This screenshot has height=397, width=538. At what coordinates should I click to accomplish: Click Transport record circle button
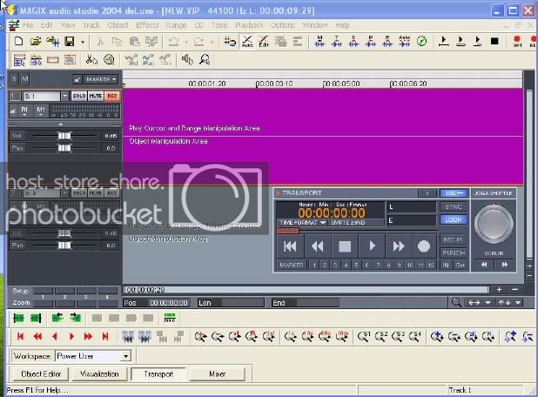pyautogui.click(x=424, y=246)
